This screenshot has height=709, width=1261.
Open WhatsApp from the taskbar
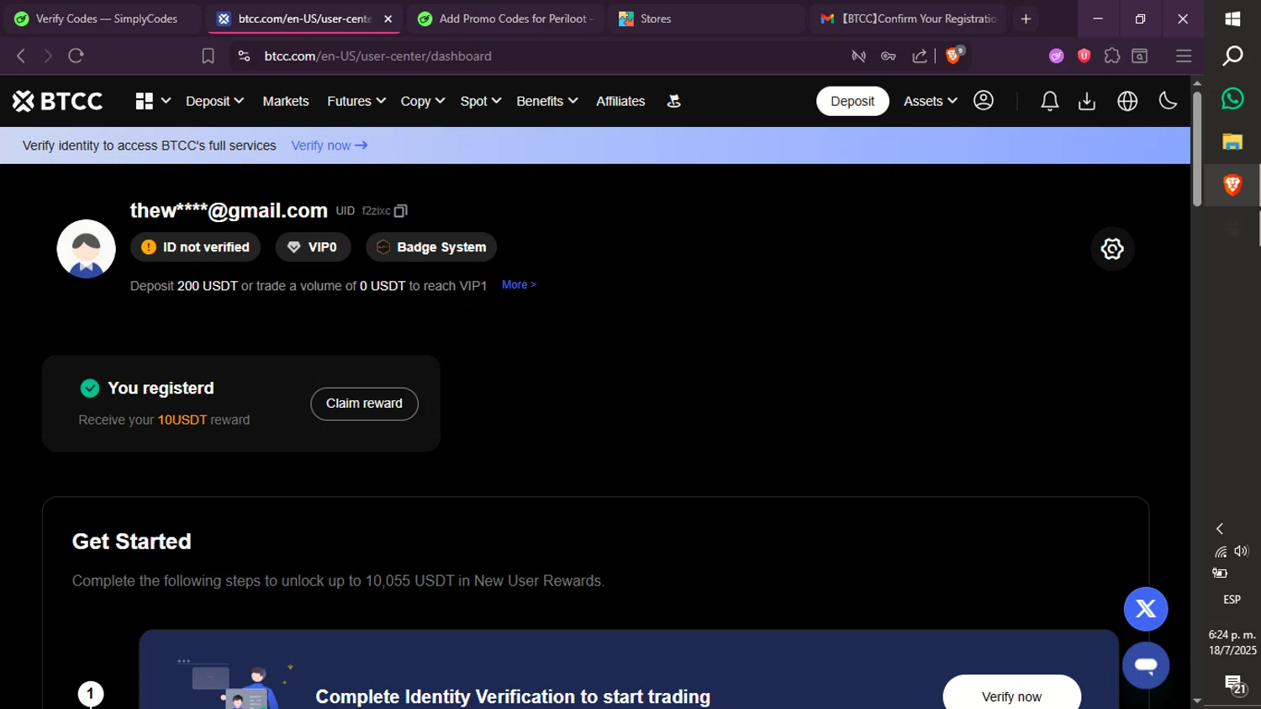point(1232,98)
